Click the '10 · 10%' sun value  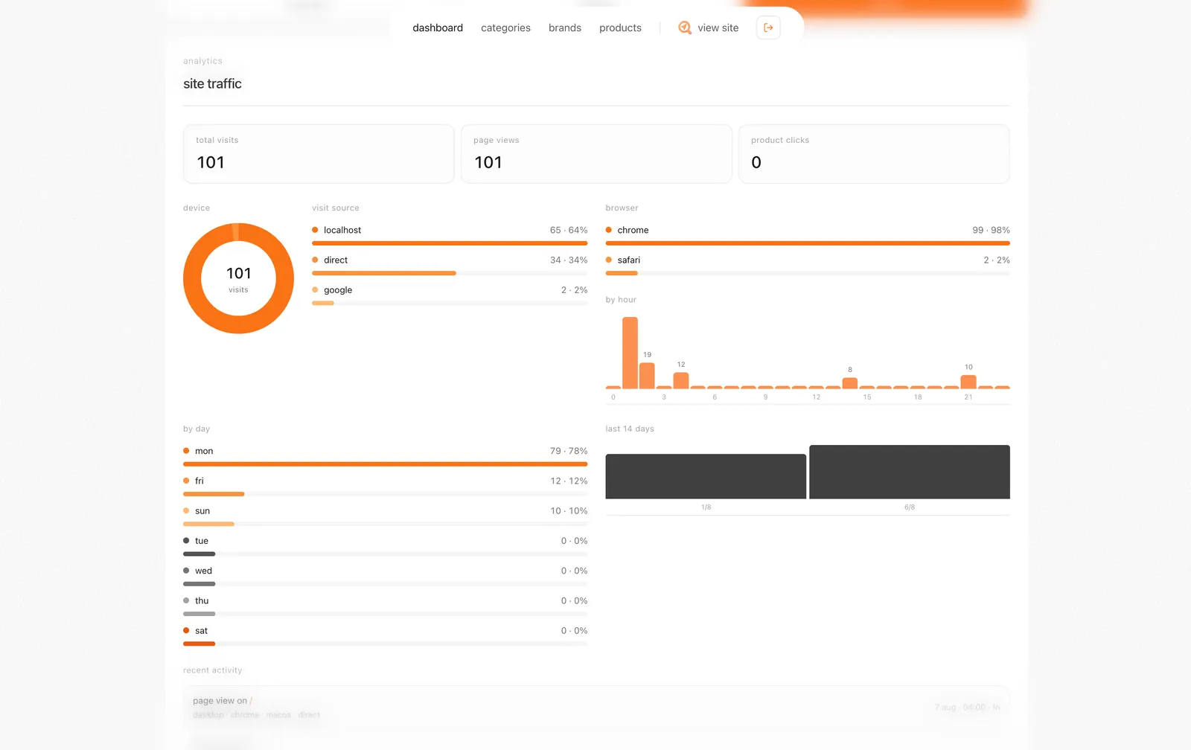point(569,510)
